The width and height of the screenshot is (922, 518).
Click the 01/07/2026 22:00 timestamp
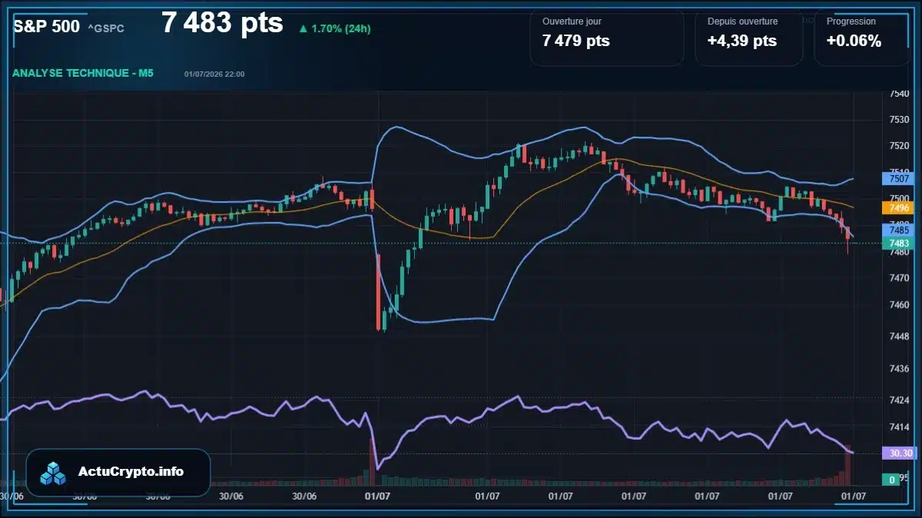coord(214,74)
